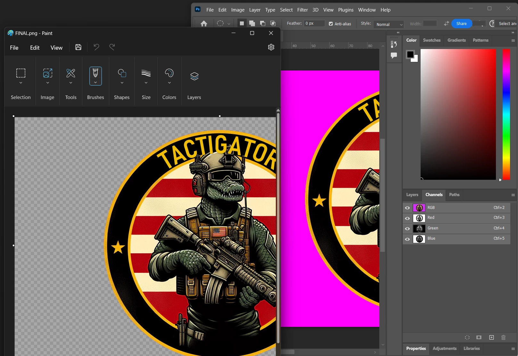This screenshot has width=518, height=356.
Task: Click the Redo arrow in Paint
Action: 112,47
